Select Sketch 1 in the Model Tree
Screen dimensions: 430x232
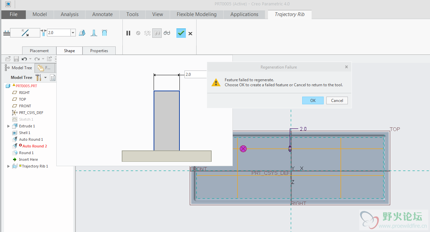(26, 119)
